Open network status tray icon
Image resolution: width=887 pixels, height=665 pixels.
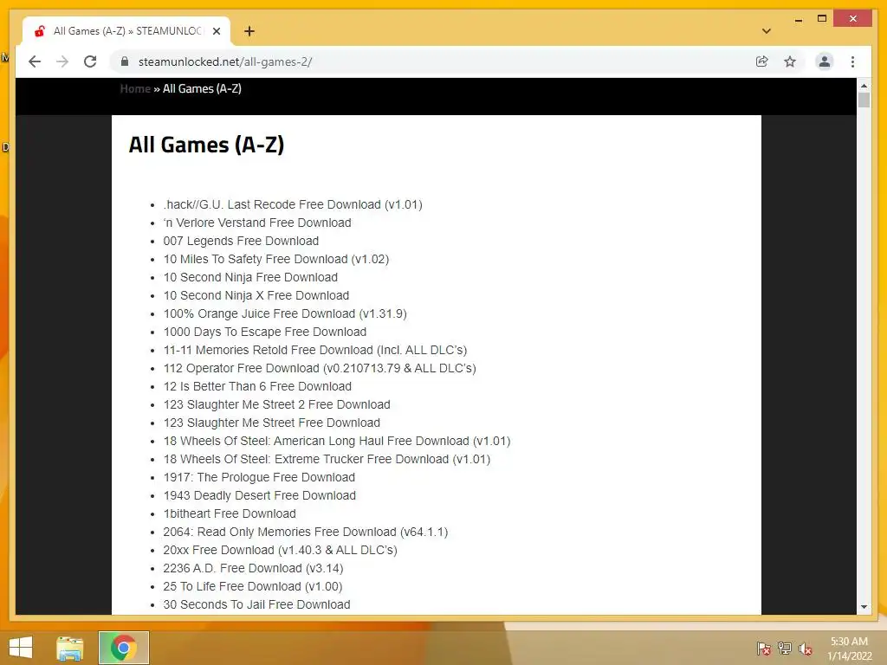point(785,649)
